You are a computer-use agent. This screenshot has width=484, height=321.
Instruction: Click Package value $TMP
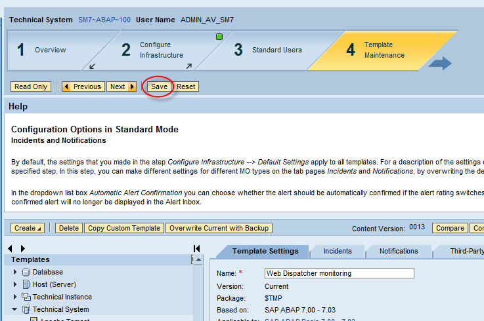coord(273,298)
